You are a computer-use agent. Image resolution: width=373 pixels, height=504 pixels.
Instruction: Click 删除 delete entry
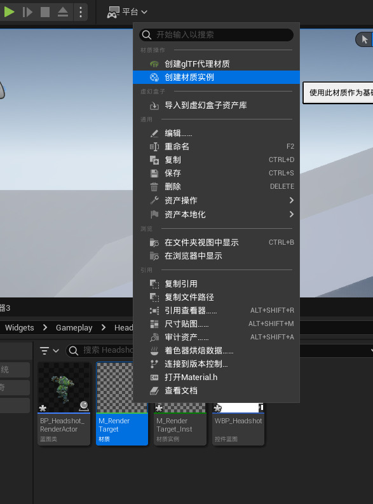coord(216,186)
